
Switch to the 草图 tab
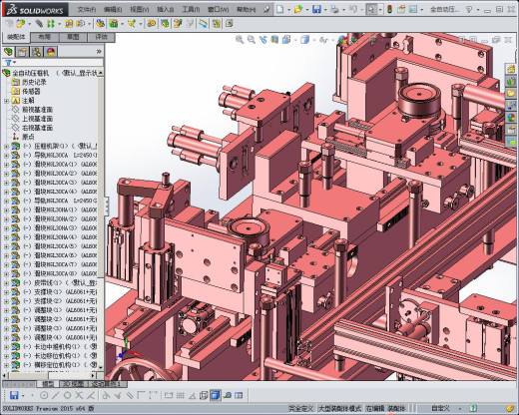[73, 37]
